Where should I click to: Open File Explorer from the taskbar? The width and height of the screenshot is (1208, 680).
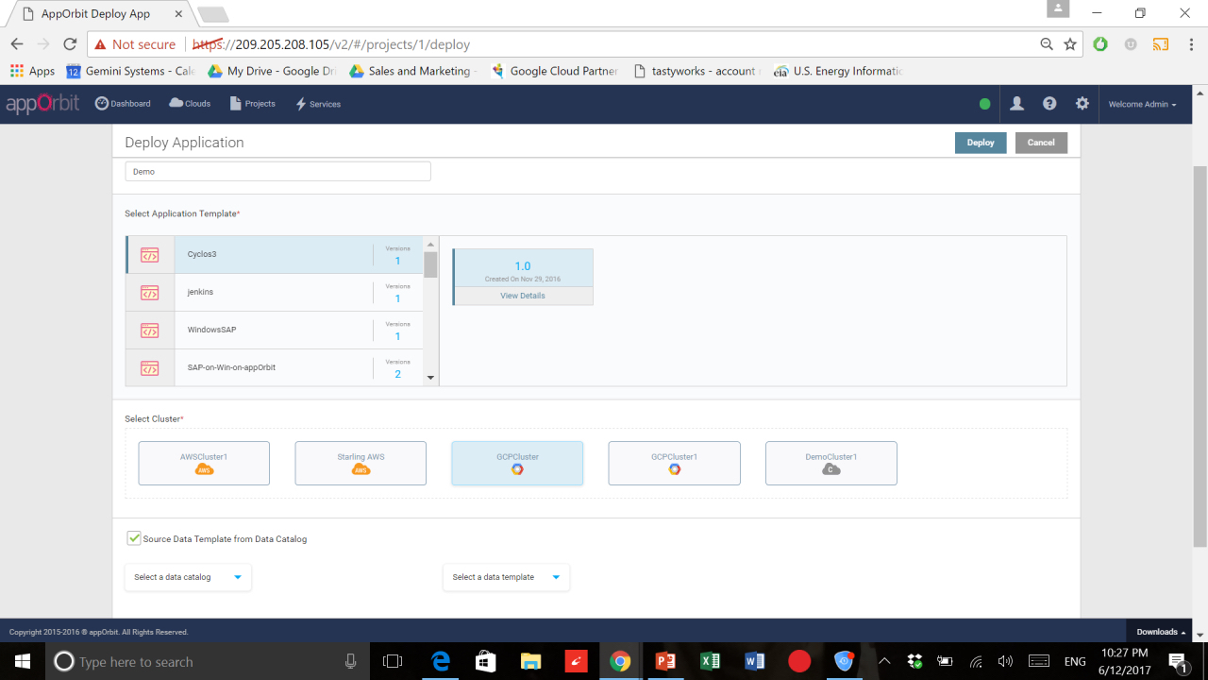[530, 661]
